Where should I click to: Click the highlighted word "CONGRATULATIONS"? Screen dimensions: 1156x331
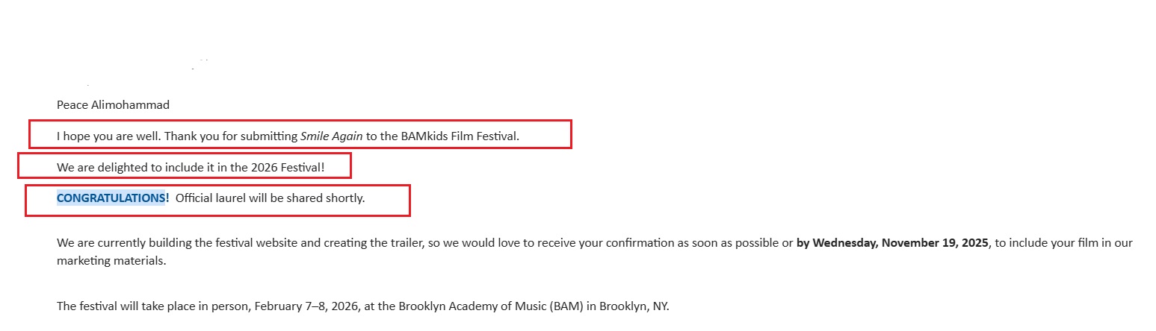click(111, 198)
